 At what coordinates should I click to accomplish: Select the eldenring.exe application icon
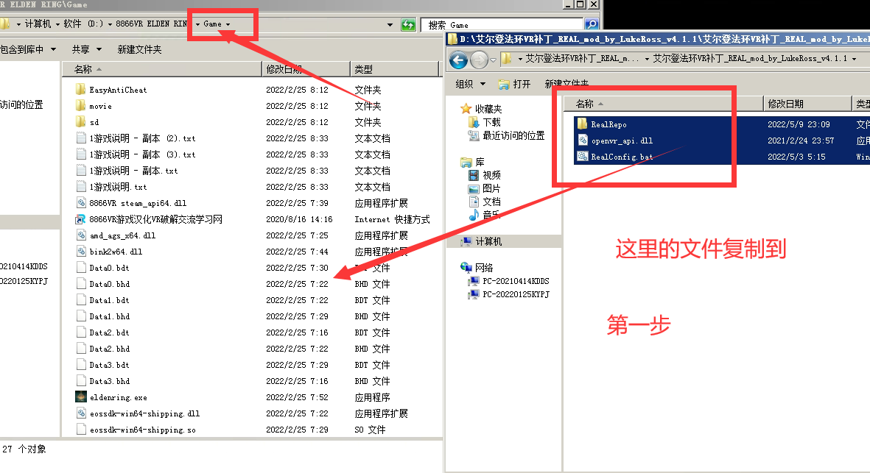tap(81, 397)
